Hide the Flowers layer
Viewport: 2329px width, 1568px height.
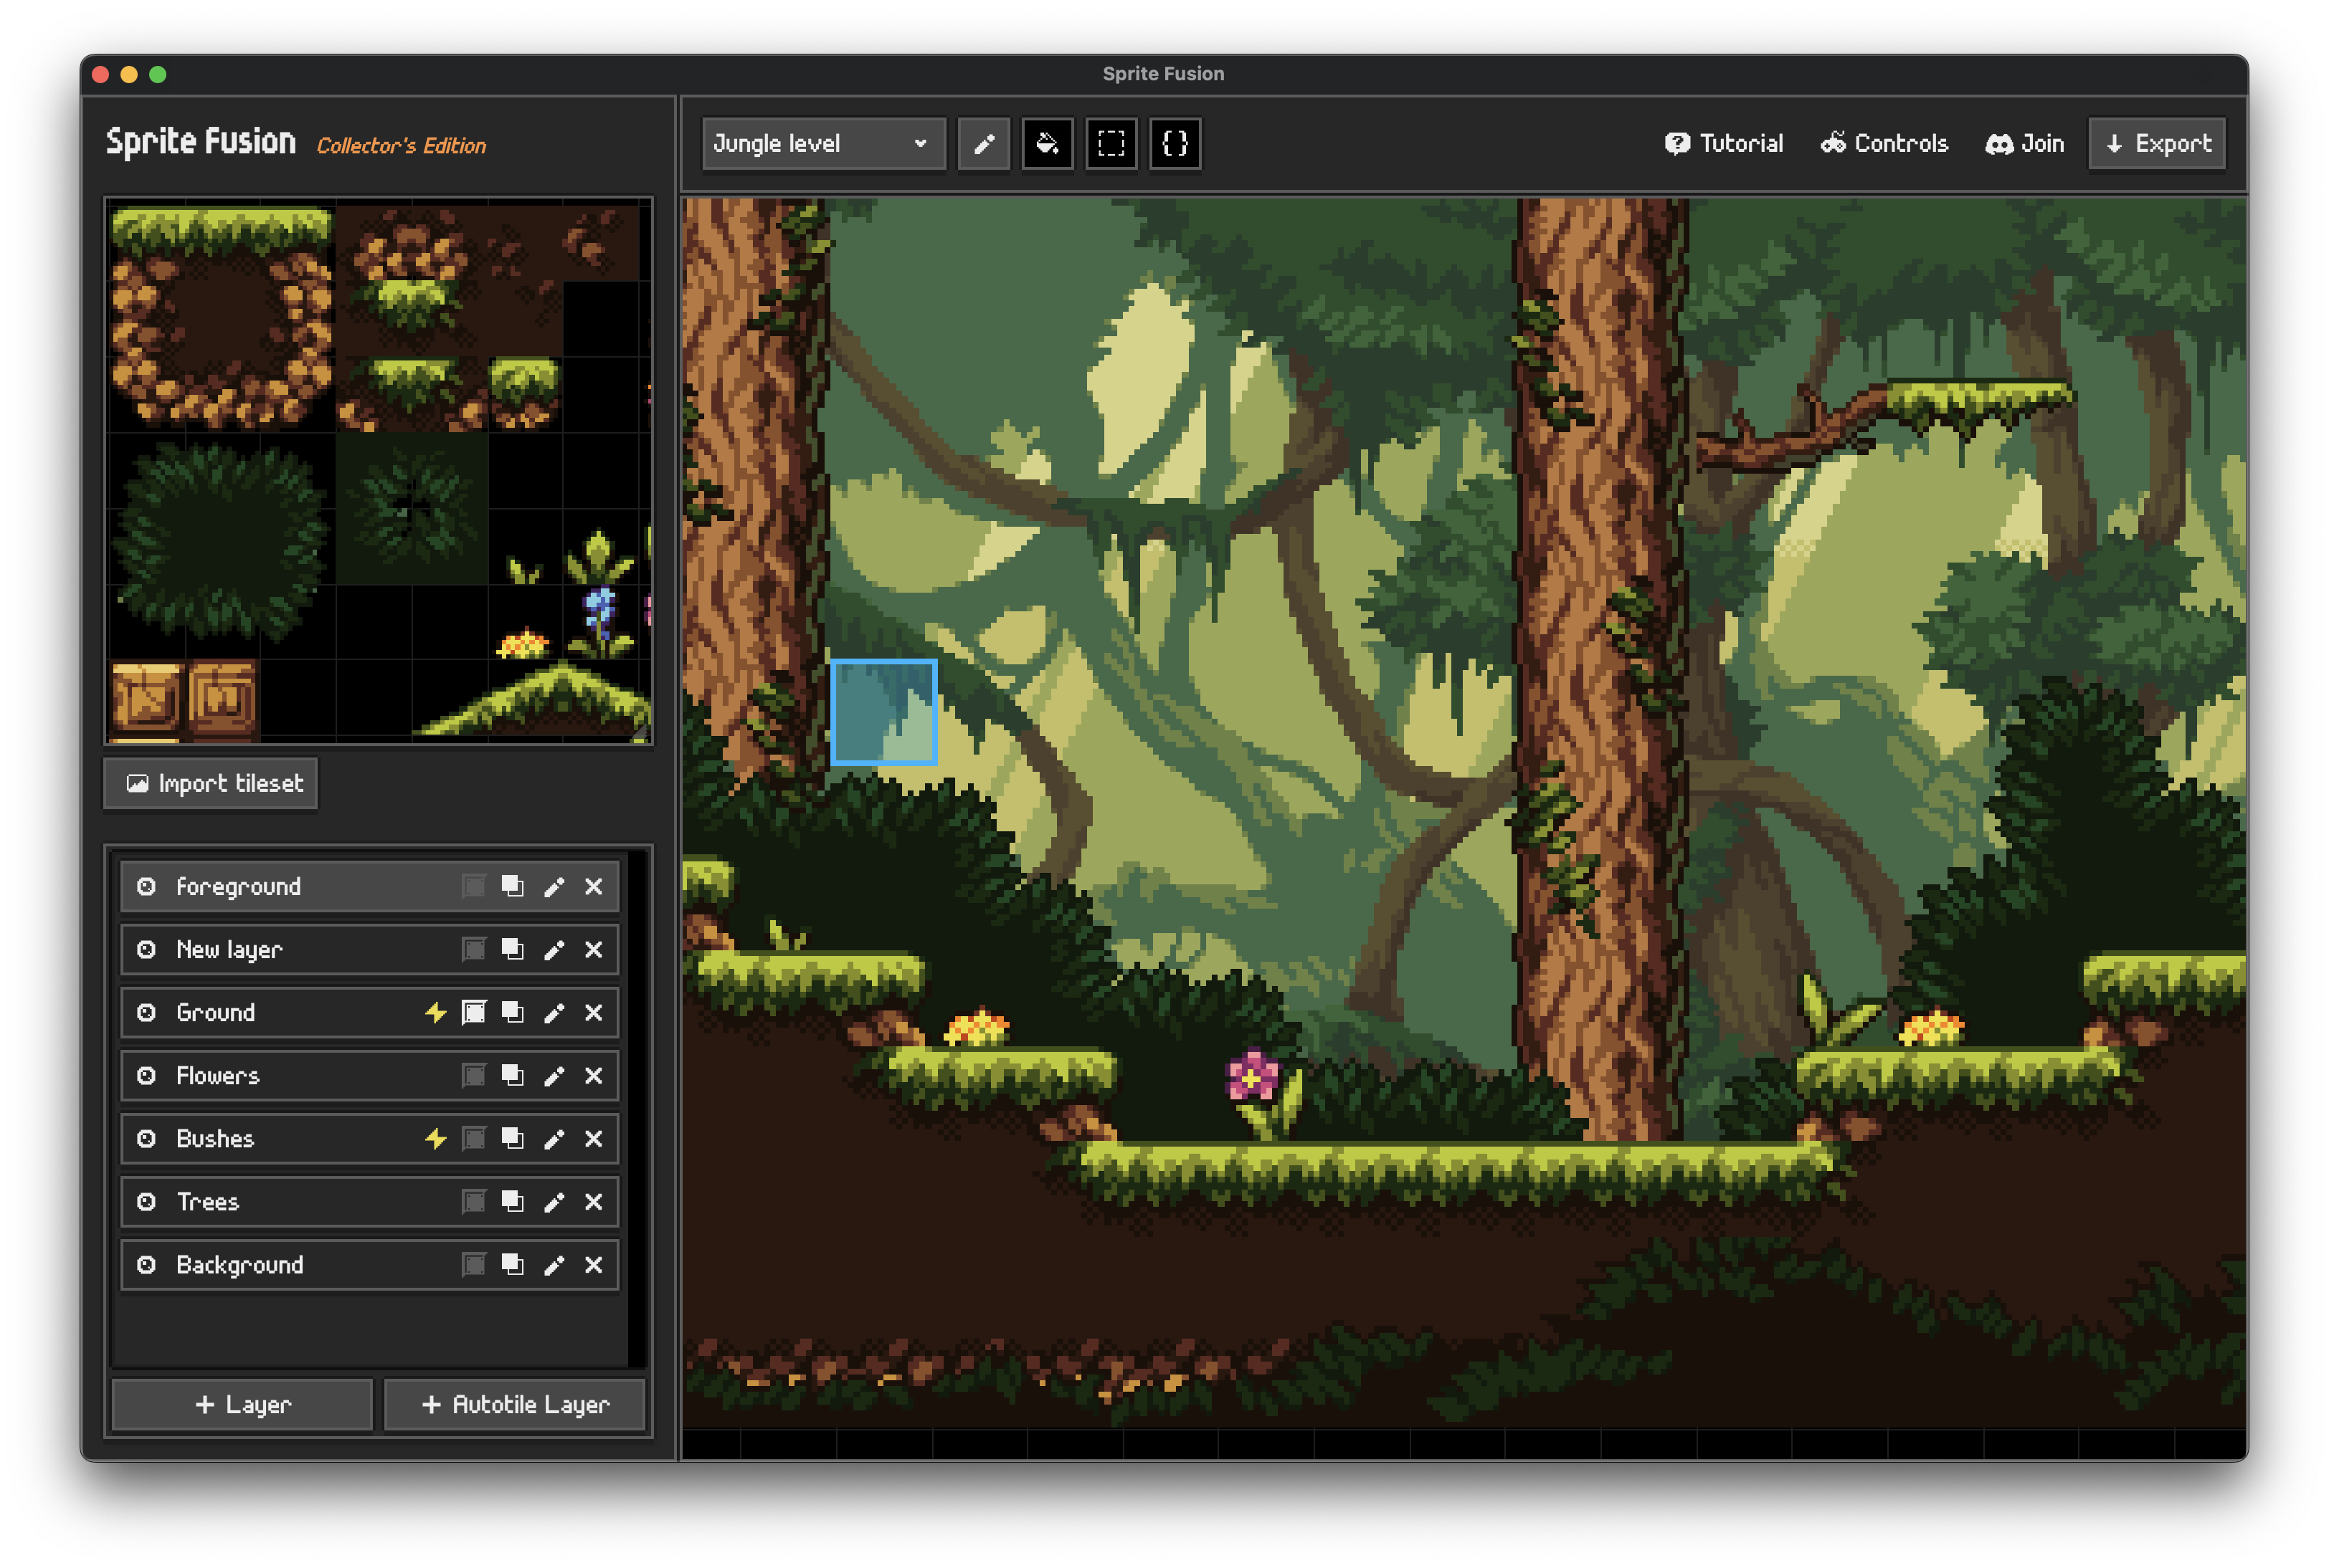146,1076
